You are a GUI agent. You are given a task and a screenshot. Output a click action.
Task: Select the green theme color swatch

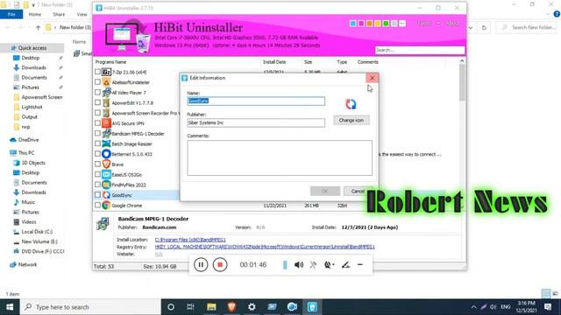point(386,24)
